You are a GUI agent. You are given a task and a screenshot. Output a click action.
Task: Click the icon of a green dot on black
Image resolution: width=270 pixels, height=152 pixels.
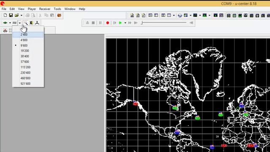coord(216,16)
